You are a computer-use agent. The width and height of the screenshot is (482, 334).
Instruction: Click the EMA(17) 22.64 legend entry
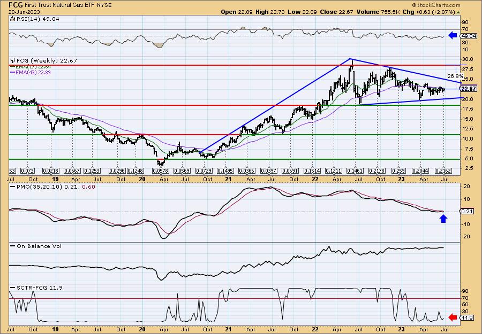[30, 67]
